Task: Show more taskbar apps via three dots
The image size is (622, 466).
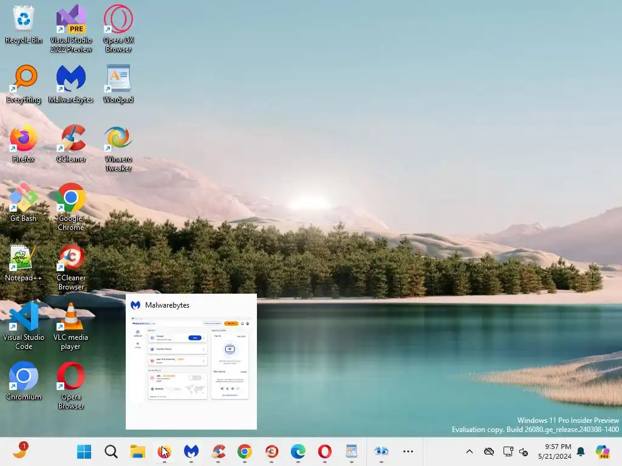Action: [408, 451]
